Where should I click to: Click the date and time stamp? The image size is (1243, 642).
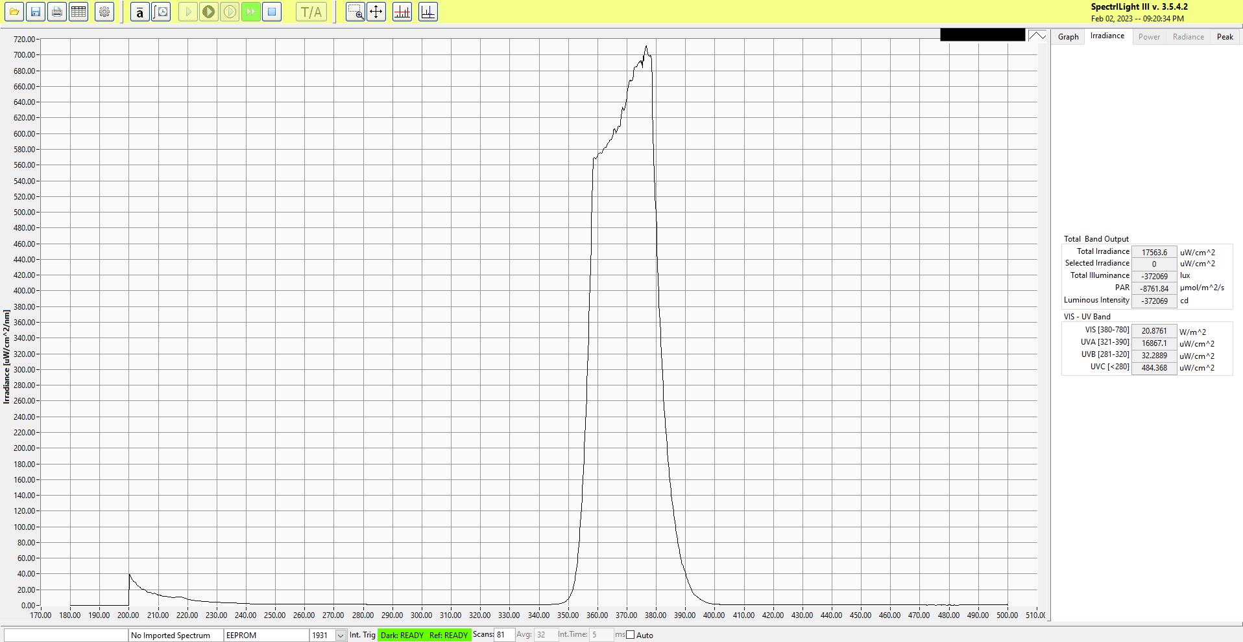1137,19
